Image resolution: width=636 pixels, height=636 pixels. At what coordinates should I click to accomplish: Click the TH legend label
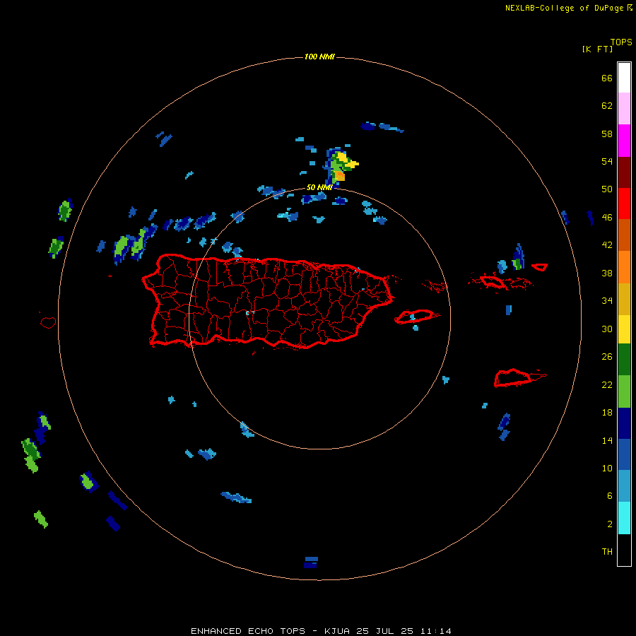[607, 551]
